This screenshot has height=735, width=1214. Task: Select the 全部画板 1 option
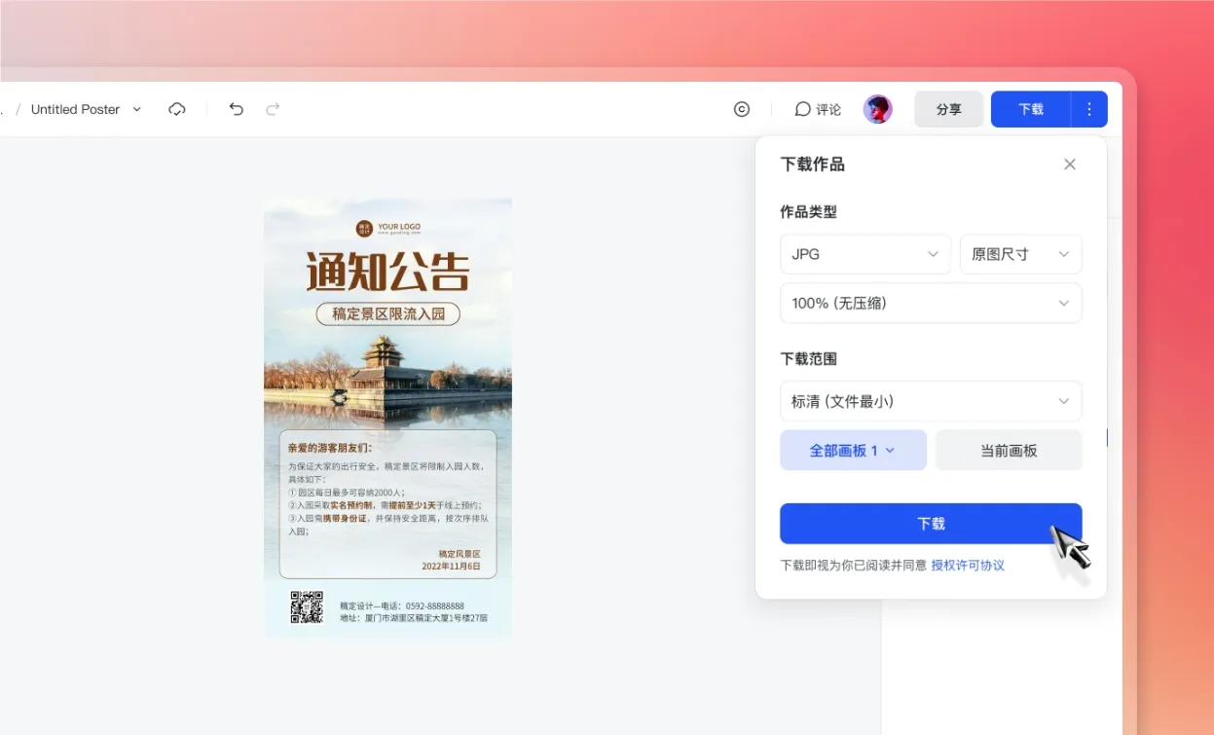(853, 451)
